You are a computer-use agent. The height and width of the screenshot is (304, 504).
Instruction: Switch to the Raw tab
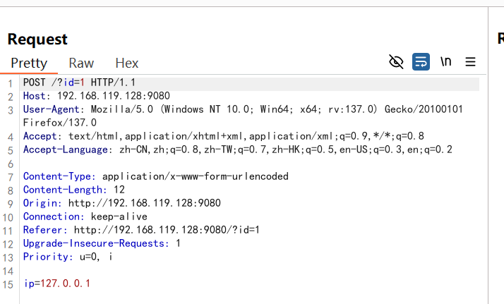(81, 63)
